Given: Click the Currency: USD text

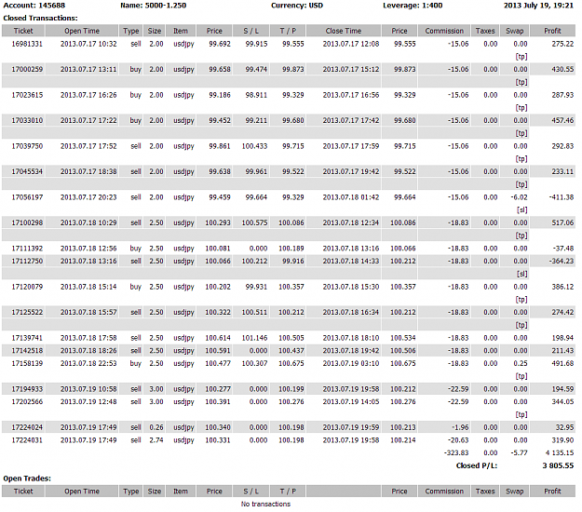Looking at the screenshot, I should [x=297, y=6].
